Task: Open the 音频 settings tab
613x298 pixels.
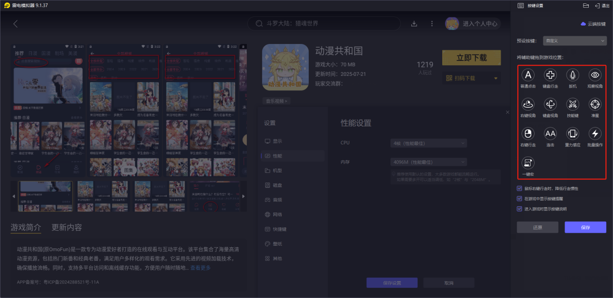Action: point(292,199)
